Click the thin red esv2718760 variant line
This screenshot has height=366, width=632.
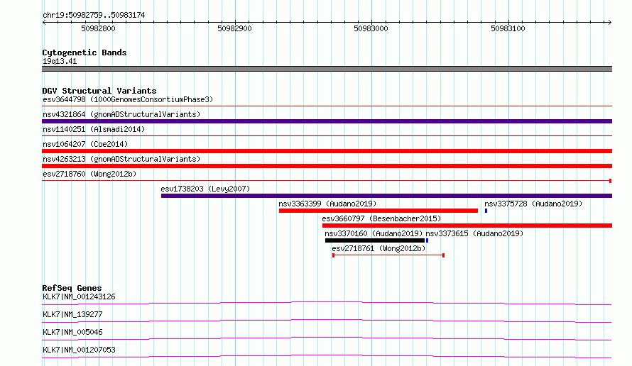tap(326, 181)
